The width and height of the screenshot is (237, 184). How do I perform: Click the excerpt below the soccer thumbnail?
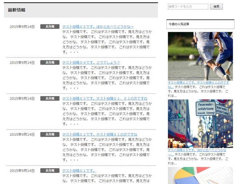coord(198,91)
